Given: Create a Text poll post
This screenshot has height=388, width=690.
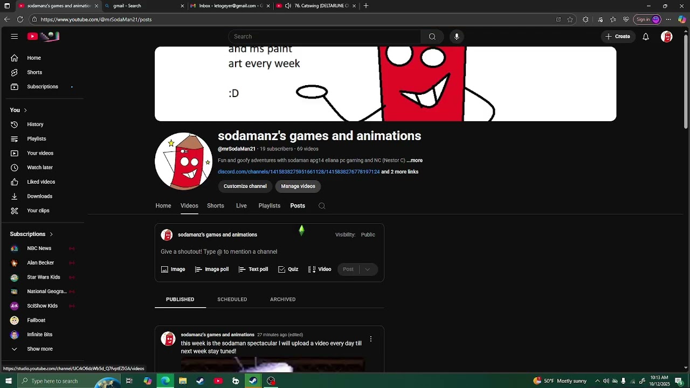Looking at the screenshot, I should (253, 269).
